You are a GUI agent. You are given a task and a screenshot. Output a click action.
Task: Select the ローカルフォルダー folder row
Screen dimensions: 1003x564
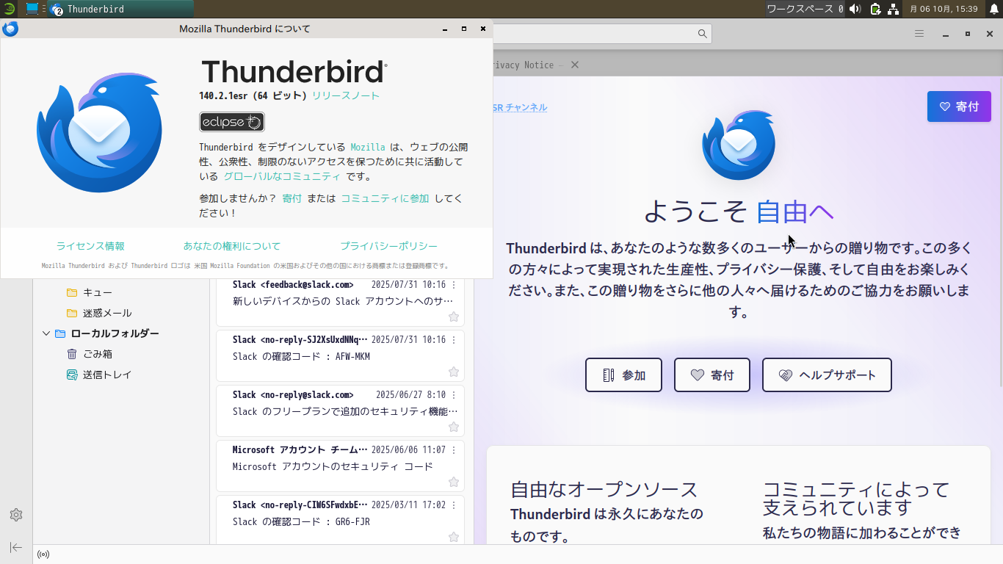pos(121,333)
